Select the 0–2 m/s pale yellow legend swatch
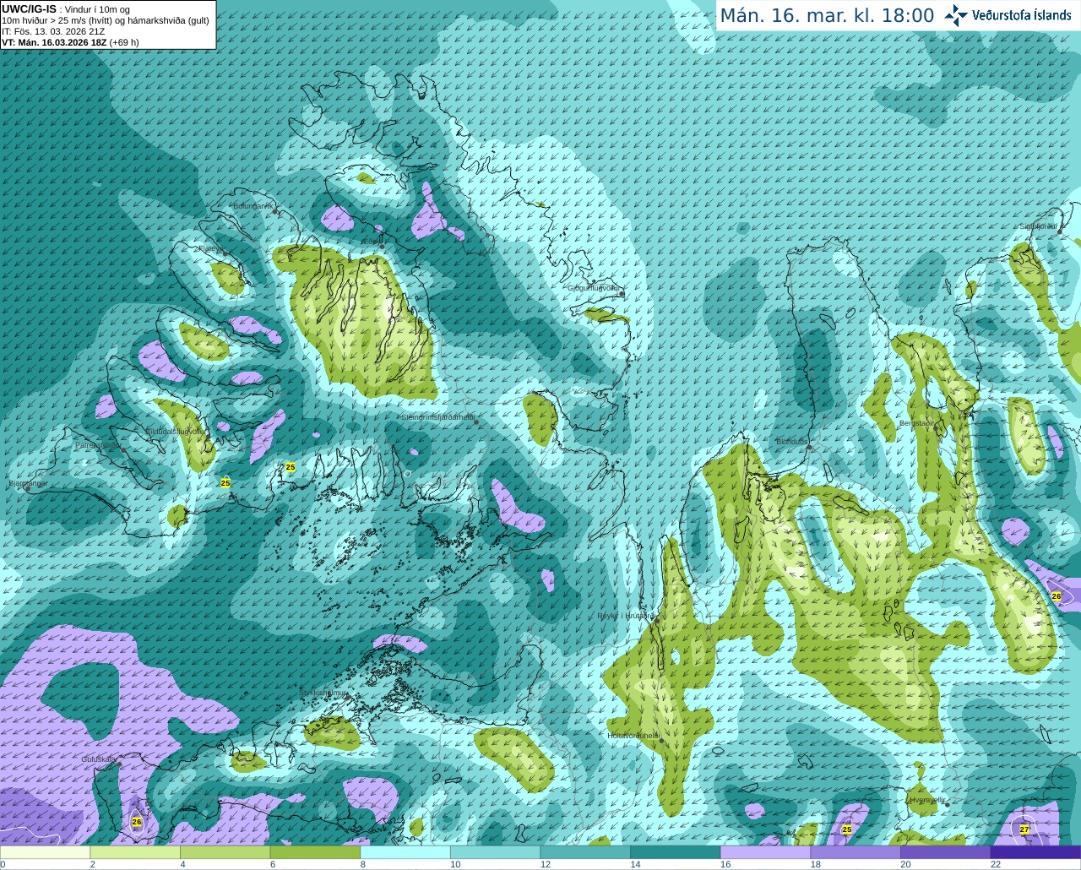The height and width of the screenshot is (870, 1081). pos(45,852)
